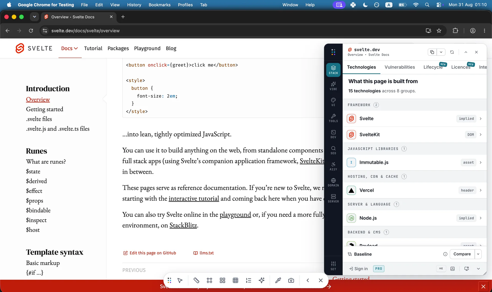Image resolution: width=492 pixels, height=292 pixels.
Task: Open the Tutorial nav item
Action: 93,48
